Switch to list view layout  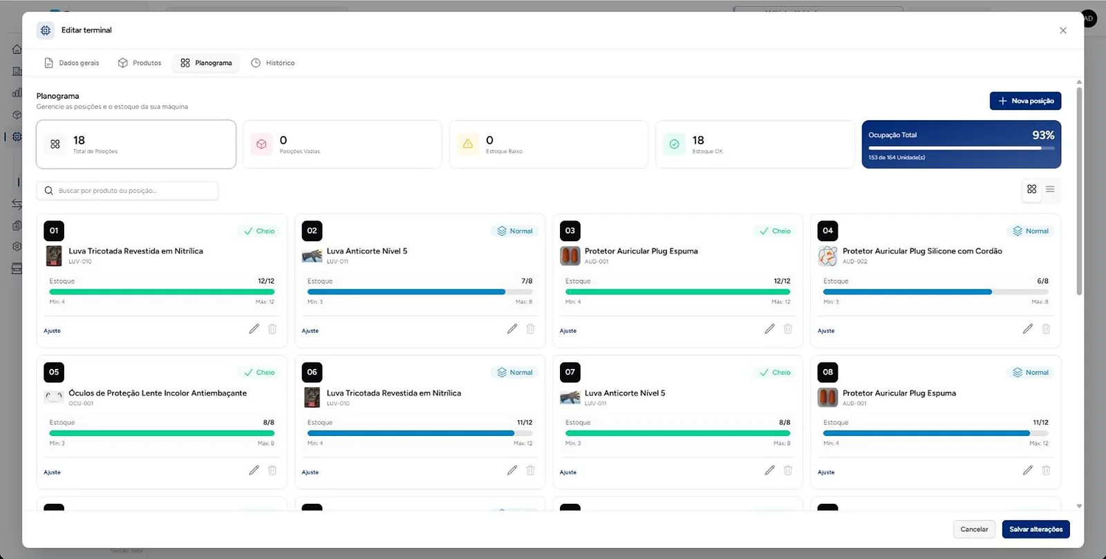(1050, 189)
